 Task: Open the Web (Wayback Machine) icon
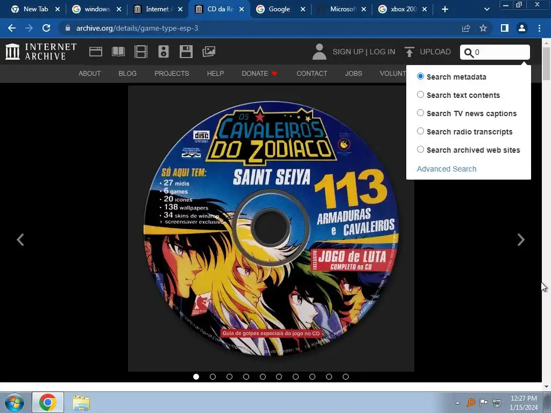coord(96,52)
